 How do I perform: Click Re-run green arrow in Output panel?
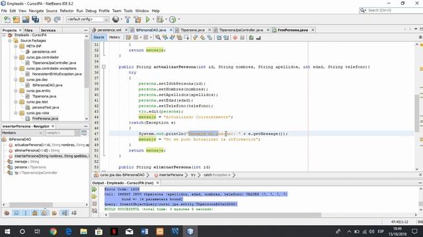click(95, 190)
